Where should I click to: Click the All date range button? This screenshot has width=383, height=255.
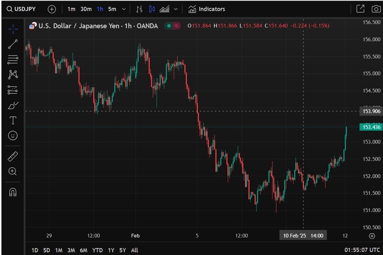134,250
